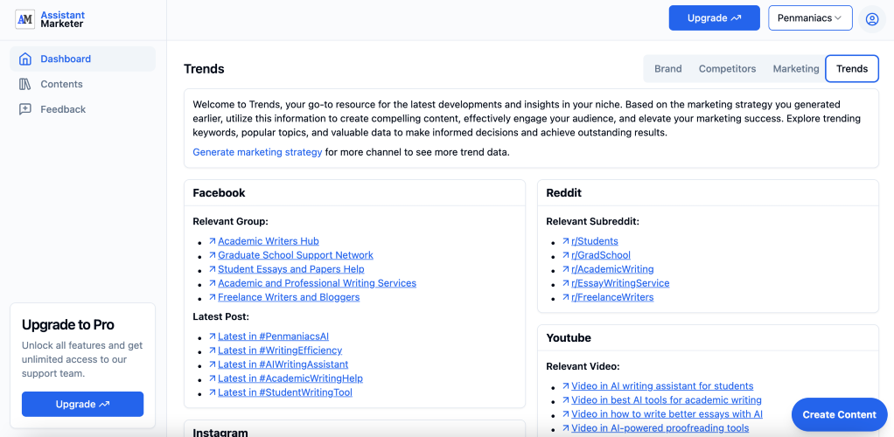
Task: Click the Generate marketing strategy link
Action: click(x=257, y=152)
